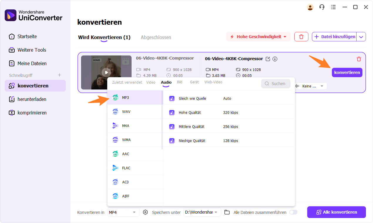The width and height of the screenshot is (373, 223).
Task: Open output folder icon at bottom
Action: click(227, 212)
